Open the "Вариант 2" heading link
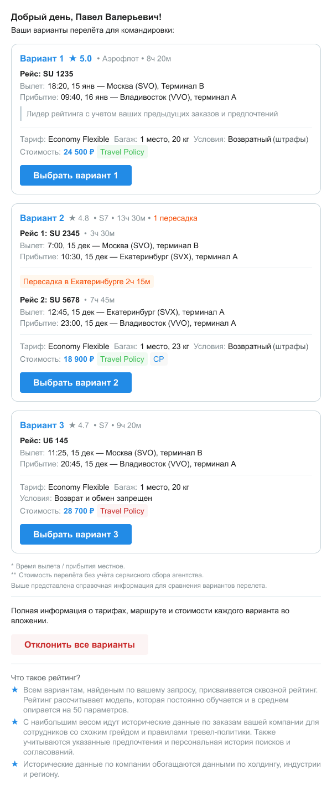Image resolution: width=332 pixels, height=790 pixels. point(42,218)
